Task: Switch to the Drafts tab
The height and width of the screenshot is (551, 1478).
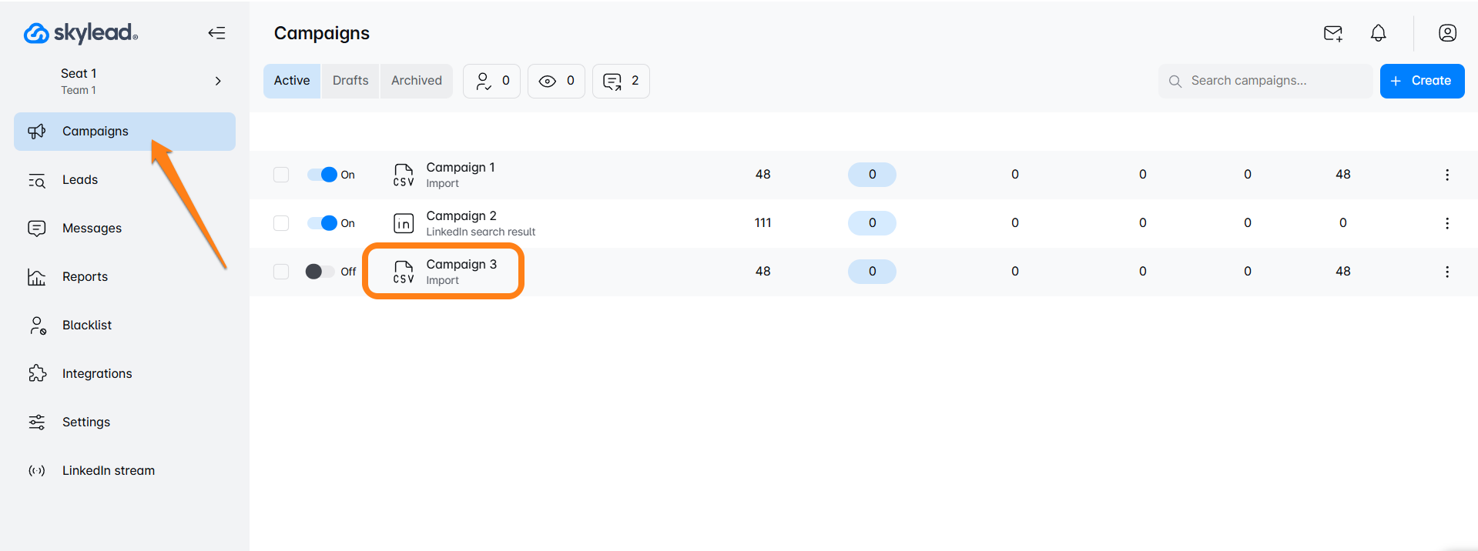Action: pyautogui.click(x=350, y=81)
